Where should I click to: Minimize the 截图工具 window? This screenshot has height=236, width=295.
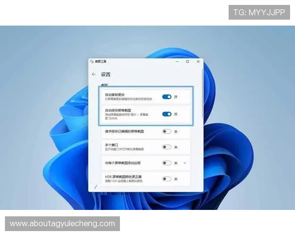tap(177, 61)
